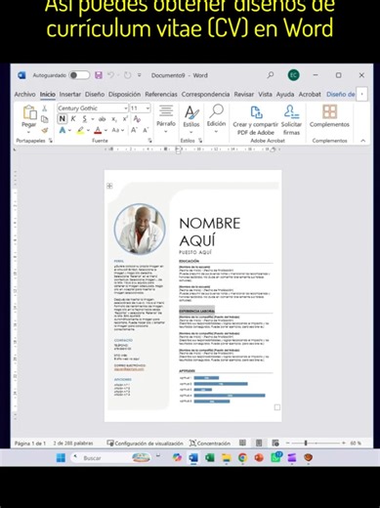This screenshot has width=380, height=508.
Task: Toggle bold N formatting
Action: (63, 119)
